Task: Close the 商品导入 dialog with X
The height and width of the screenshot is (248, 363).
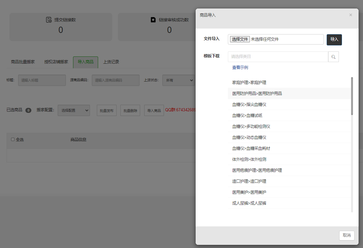Action: tap(350, 15)
